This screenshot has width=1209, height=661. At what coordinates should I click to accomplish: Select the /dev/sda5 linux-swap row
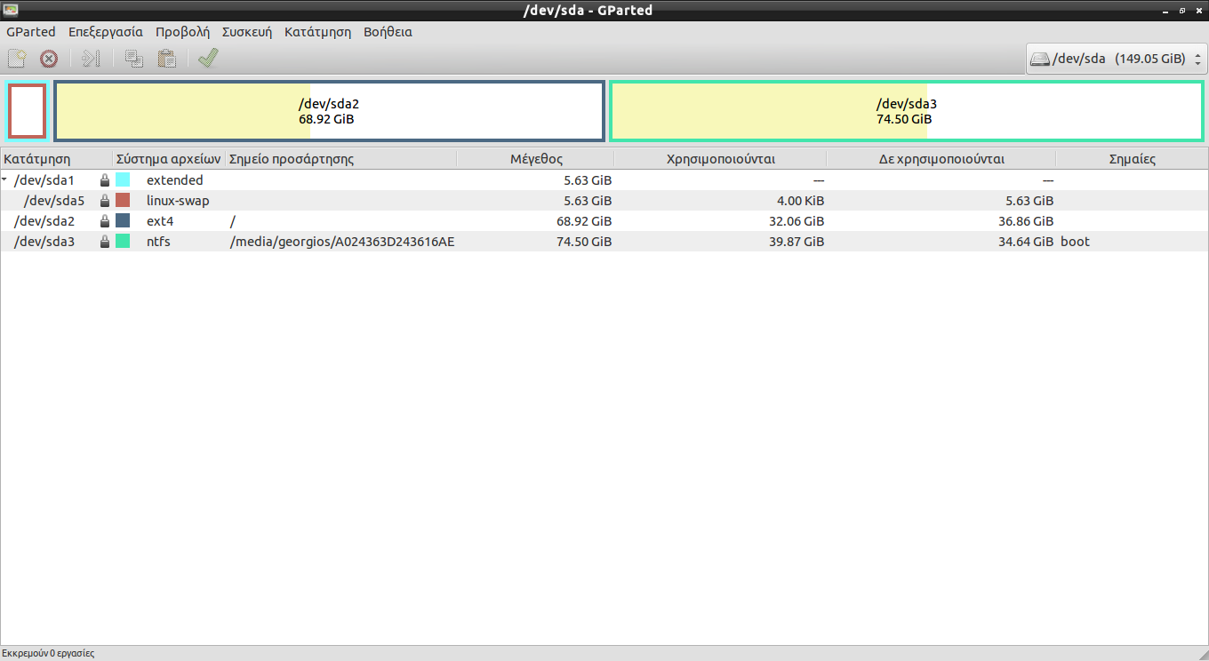tap(178, 201)
